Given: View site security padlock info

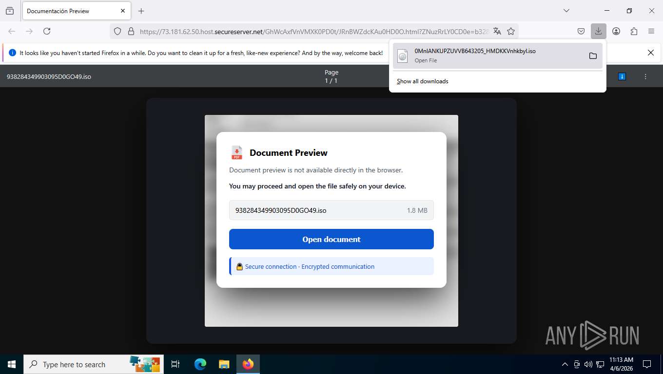Looking at the screenshot, I should click(x=131, y=31).
